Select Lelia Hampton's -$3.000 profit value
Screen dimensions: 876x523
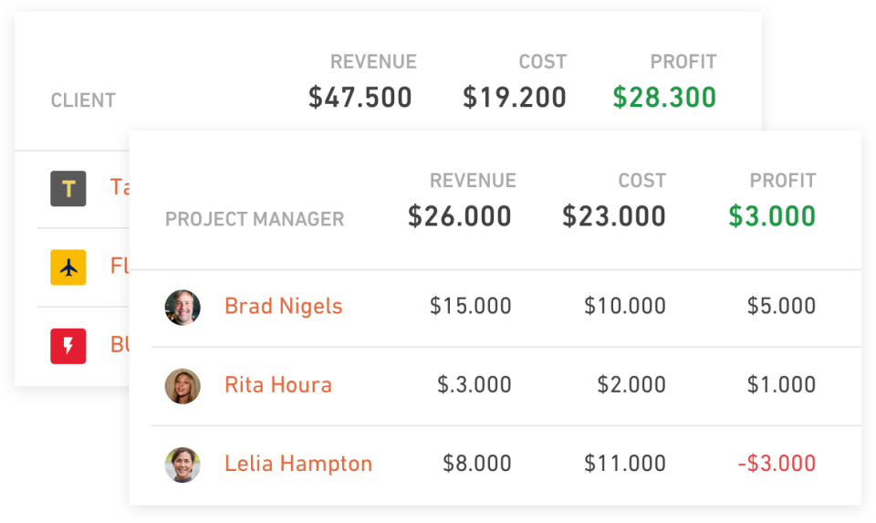click(777, 463)
